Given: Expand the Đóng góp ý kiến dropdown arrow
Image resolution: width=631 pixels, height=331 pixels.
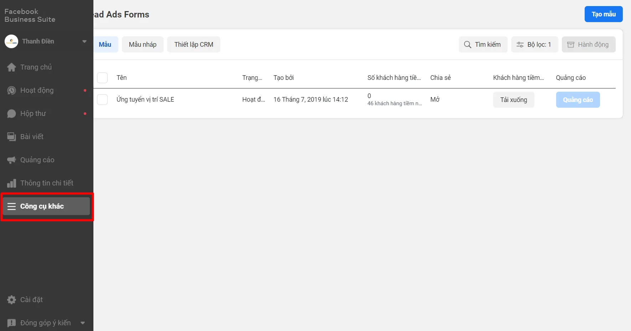Looking at the screenshot, I should point(83,323).
